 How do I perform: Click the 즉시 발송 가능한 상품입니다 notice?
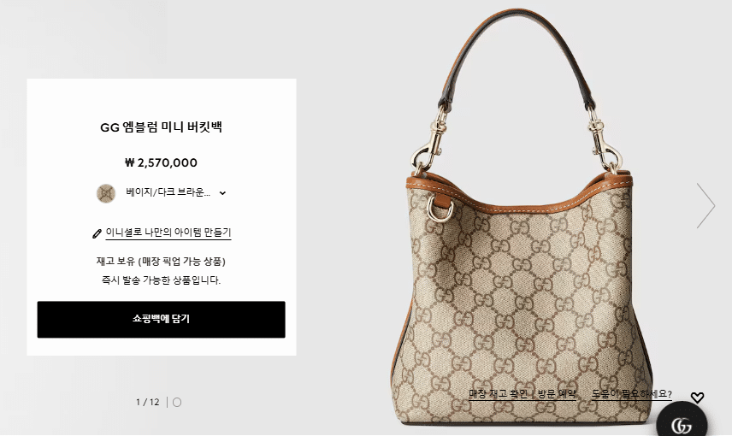pyautogui.click(x=161, y=280)
